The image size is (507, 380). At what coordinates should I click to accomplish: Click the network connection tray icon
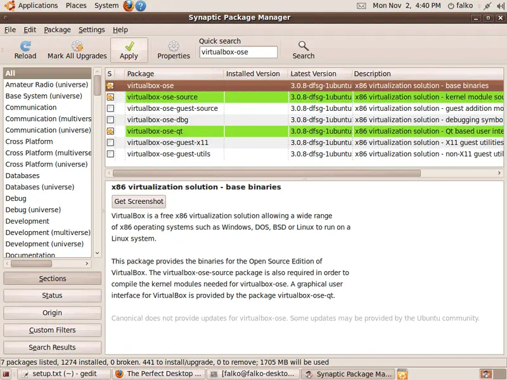coord(487,6)
